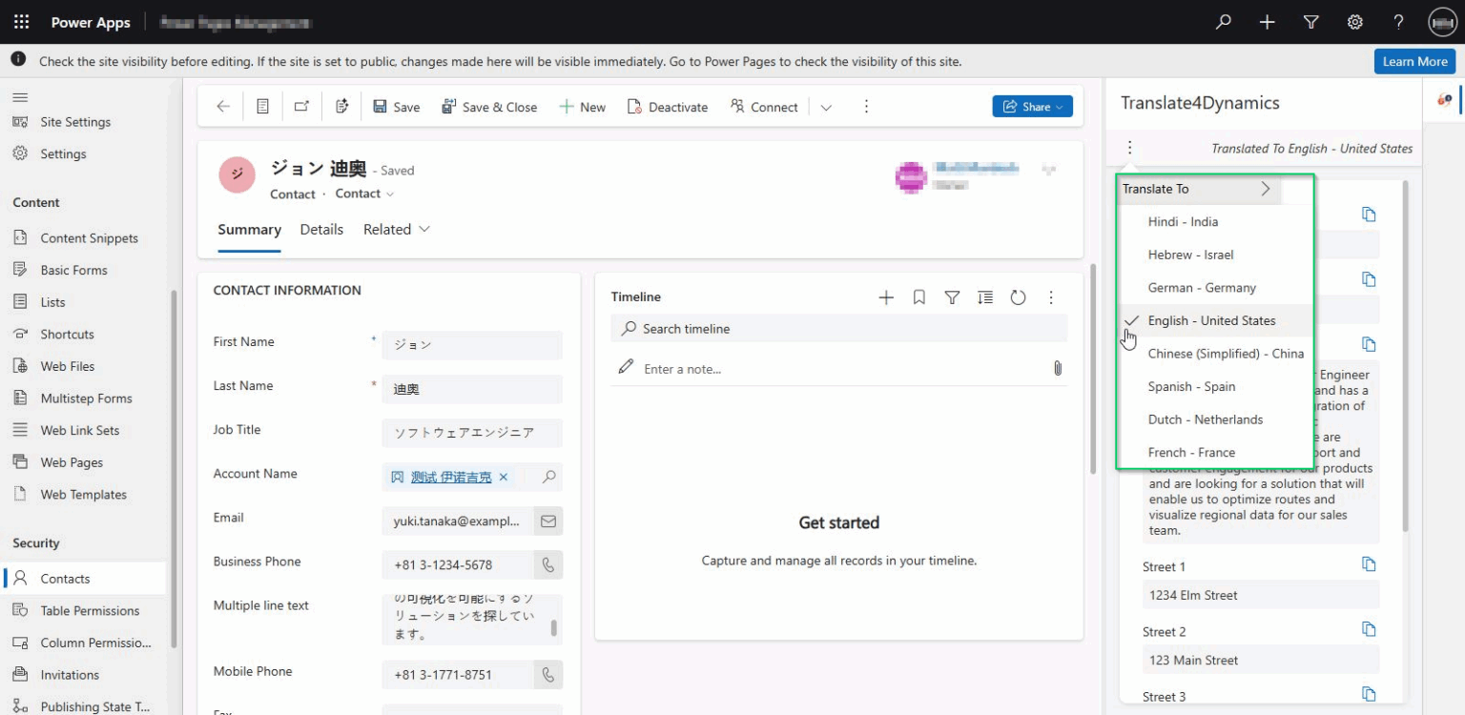This screenshot has height=715, width=1465.
Task: Select Hindi - India translation option
Action: pyautogui.click(x=1183, y=221)
